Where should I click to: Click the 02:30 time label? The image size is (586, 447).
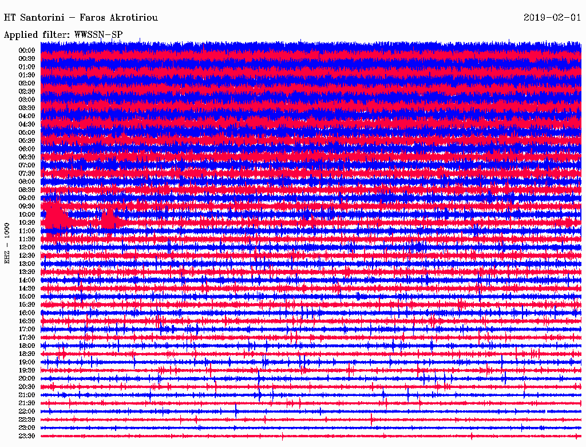click(27, 92)
